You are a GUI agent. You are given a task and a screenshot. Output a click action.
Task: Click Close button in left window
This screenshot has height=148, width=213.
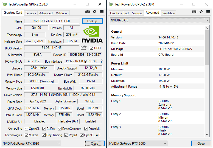95,144
